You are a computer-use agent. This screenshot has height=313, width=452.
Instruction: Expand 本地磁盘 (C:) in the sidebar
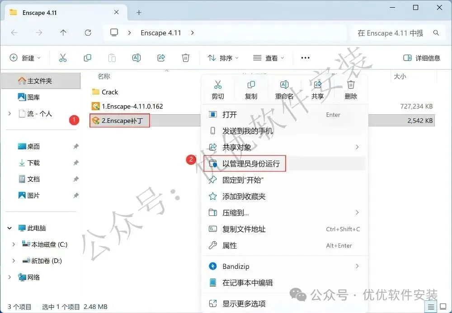(14, 245)
